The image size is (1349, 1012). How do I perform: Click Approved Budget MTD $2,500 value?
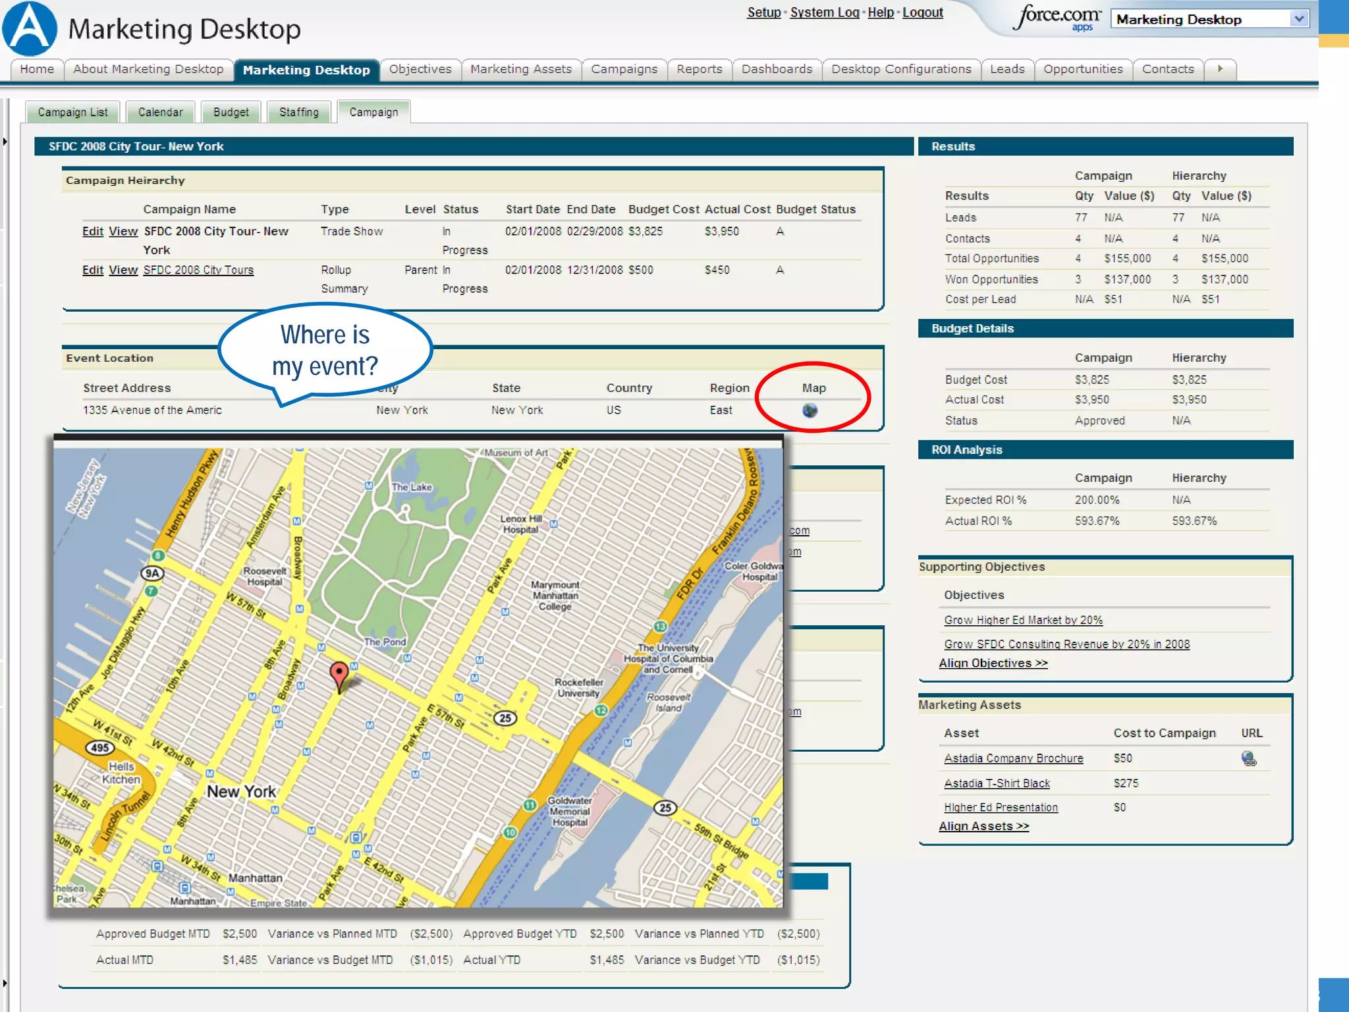click(239, 934)
